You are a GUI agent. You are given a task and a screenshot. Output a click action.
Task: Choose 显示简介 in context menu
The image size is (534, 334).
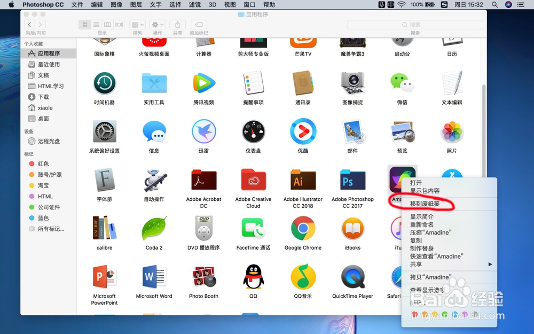pyautogui.click(x=422, y=216)
